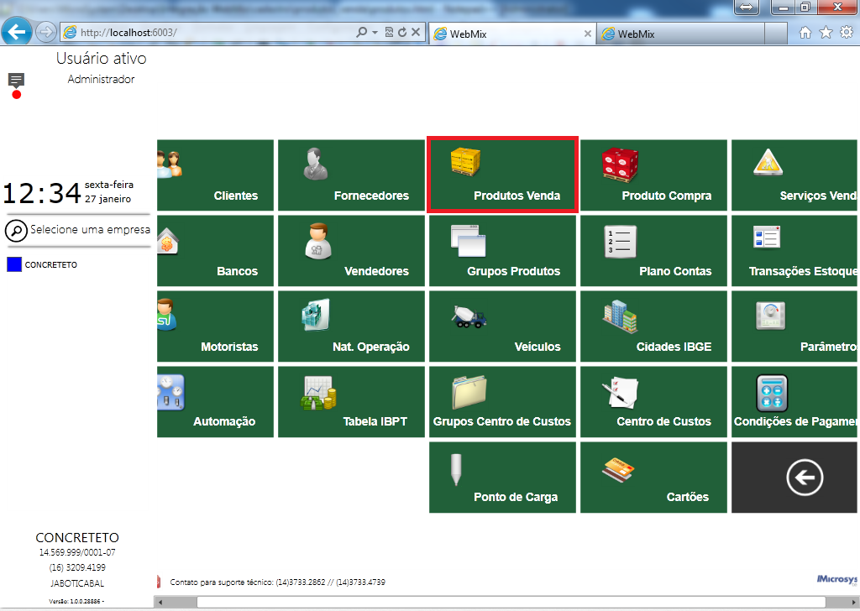Select the first WebMix browser tab
This screenshot has width=860, height=611.
click(x=511, y=34)
